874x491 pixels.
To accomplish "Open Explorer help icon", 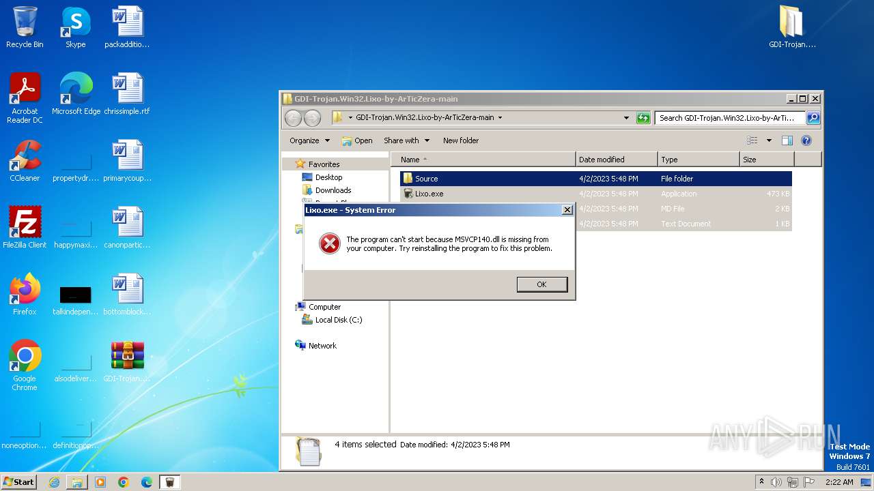I will tap(806, 140).
